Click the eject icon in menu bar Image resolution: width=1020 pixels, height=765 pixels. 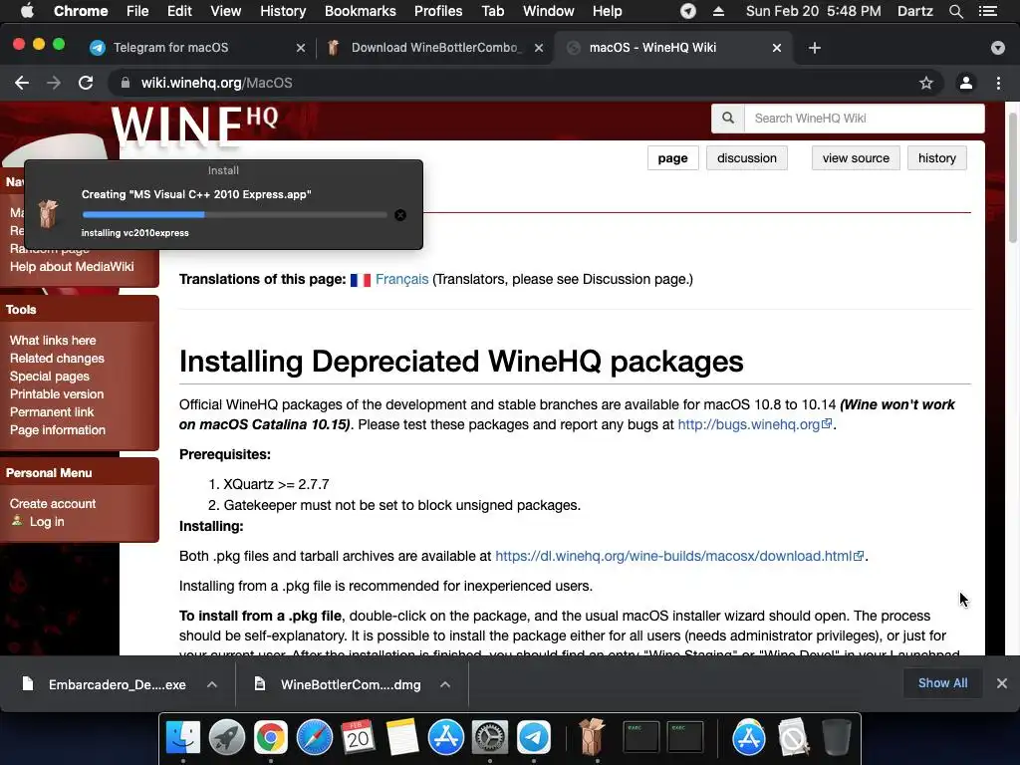point(718,11)
